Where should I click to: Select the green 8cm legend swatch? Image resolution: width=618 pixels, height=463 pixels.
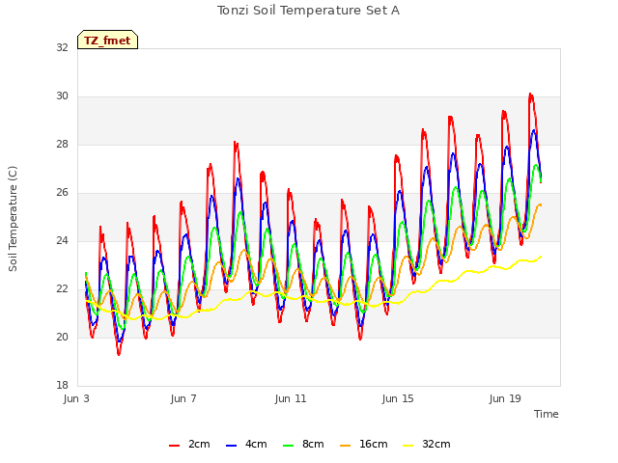(x=289, y=446)
